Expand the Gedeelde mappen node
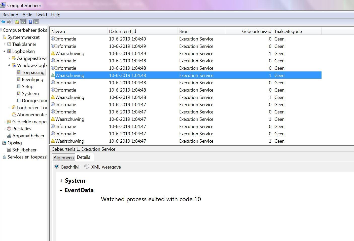This screenshot has width=354, height=241. [x=5, y=122]
